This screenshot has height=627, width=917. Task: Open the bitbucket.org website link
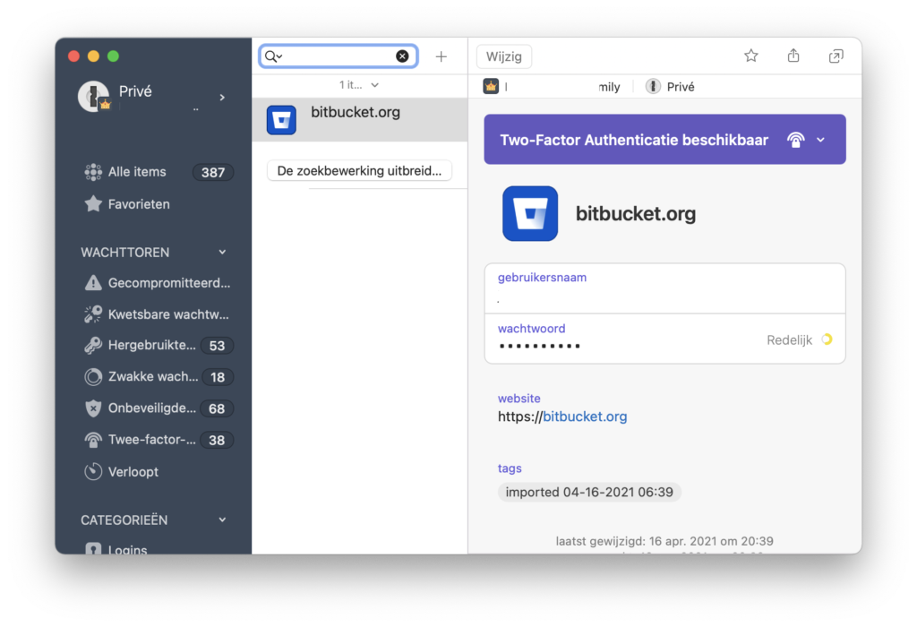tap(585, 417)
